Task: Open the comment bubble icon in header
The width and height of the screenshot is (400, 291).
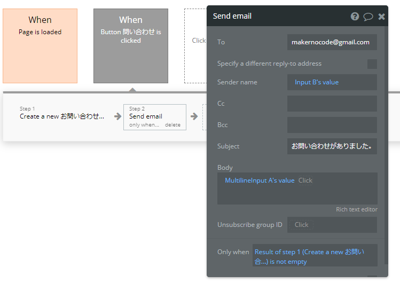Action: 368,17
